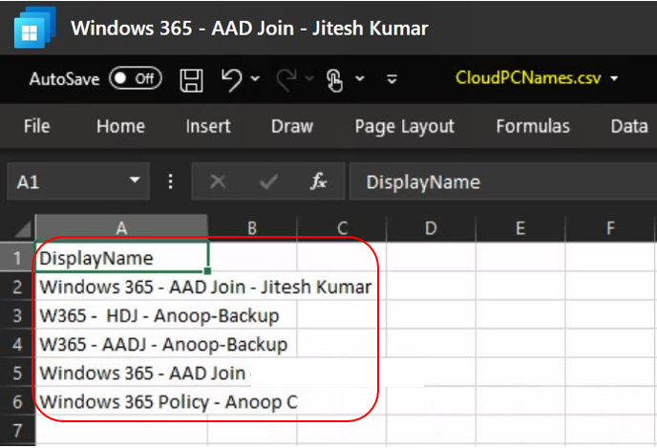Image resolution: width=657 pixels, height=448 pixels.
Task: Click cell A1 containing DisplayName
Action: 122,257
